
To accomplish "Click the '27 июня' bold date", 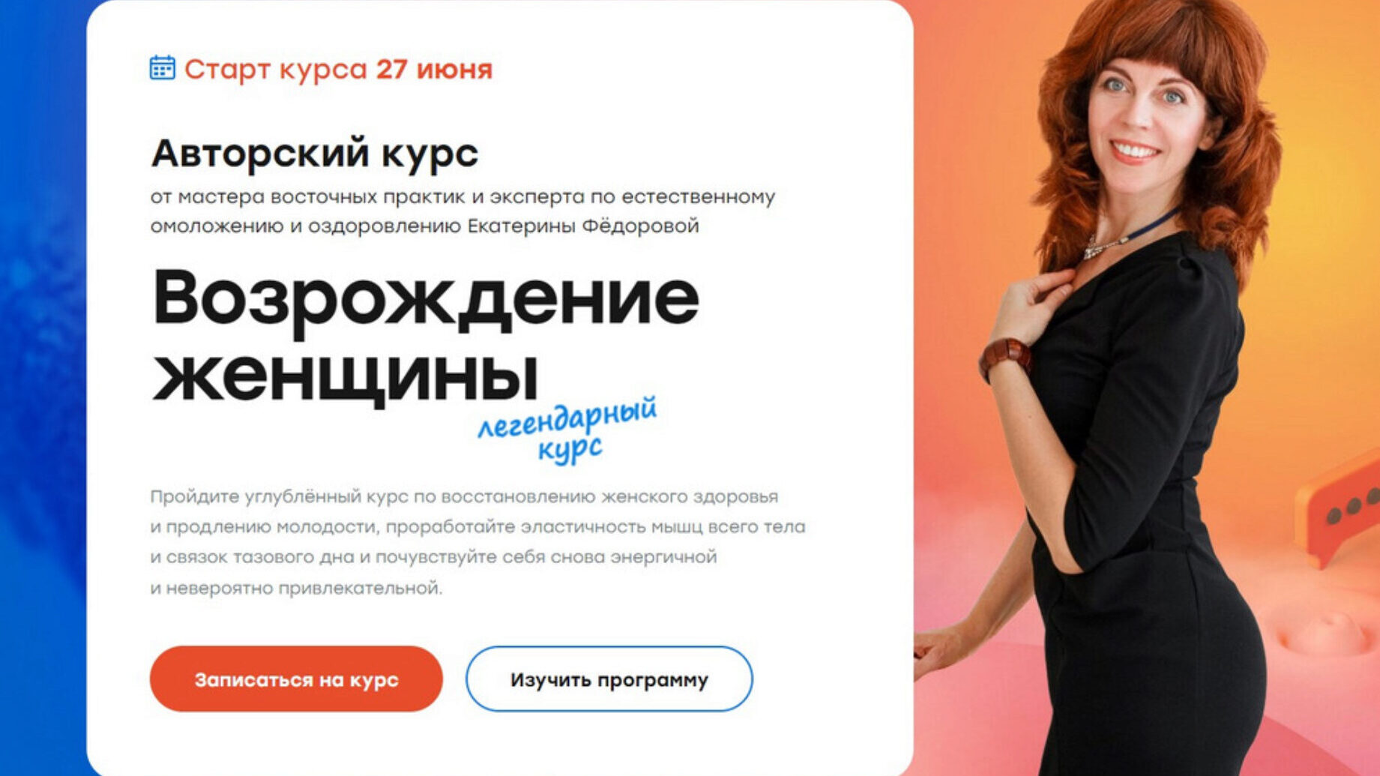I will point(434,69).
